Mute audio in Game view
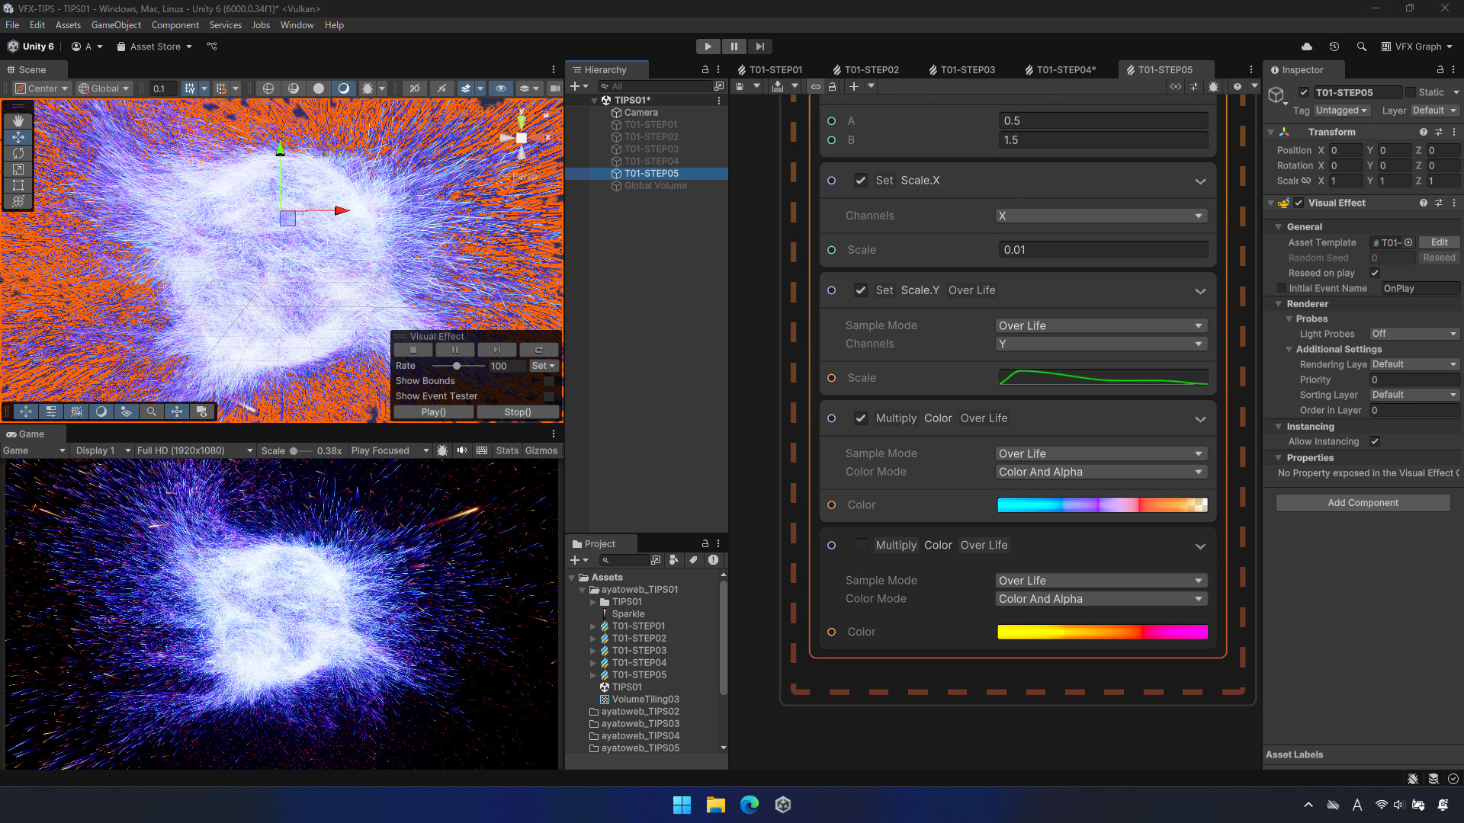Image resolution: width=1464 pixels, height=823 pixels. coord(462,450)
